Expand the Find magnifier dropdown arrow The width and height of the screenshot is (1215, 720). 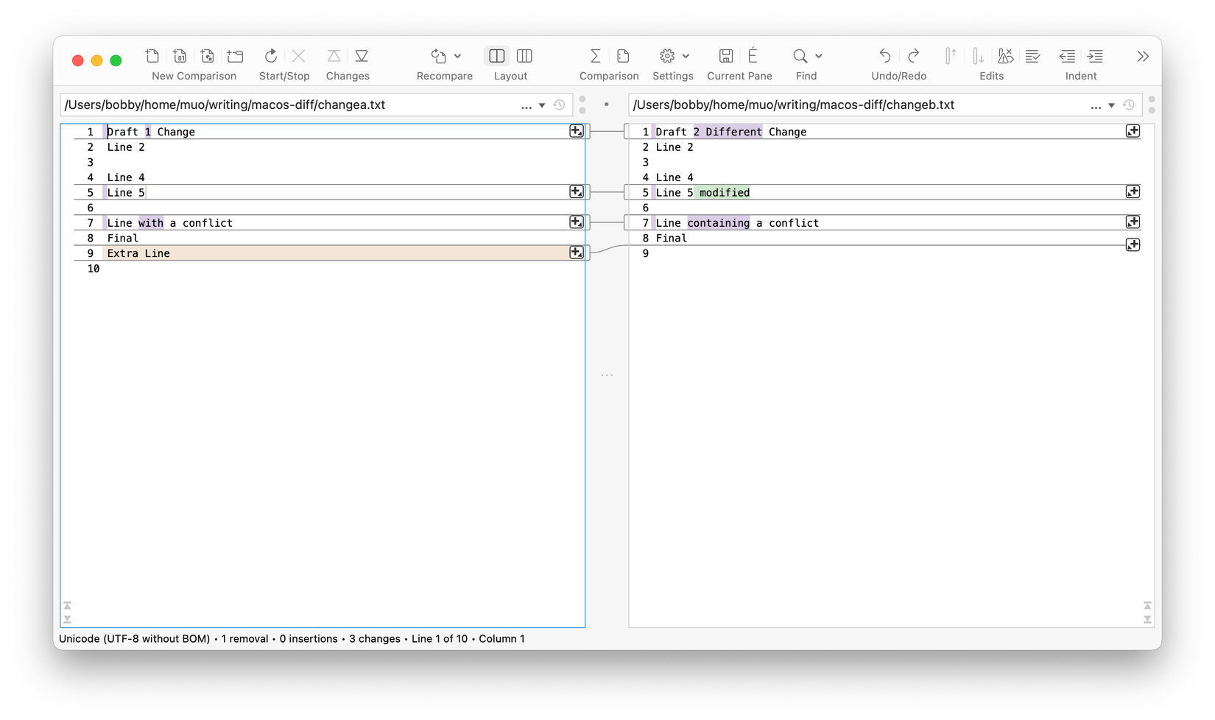819,57
